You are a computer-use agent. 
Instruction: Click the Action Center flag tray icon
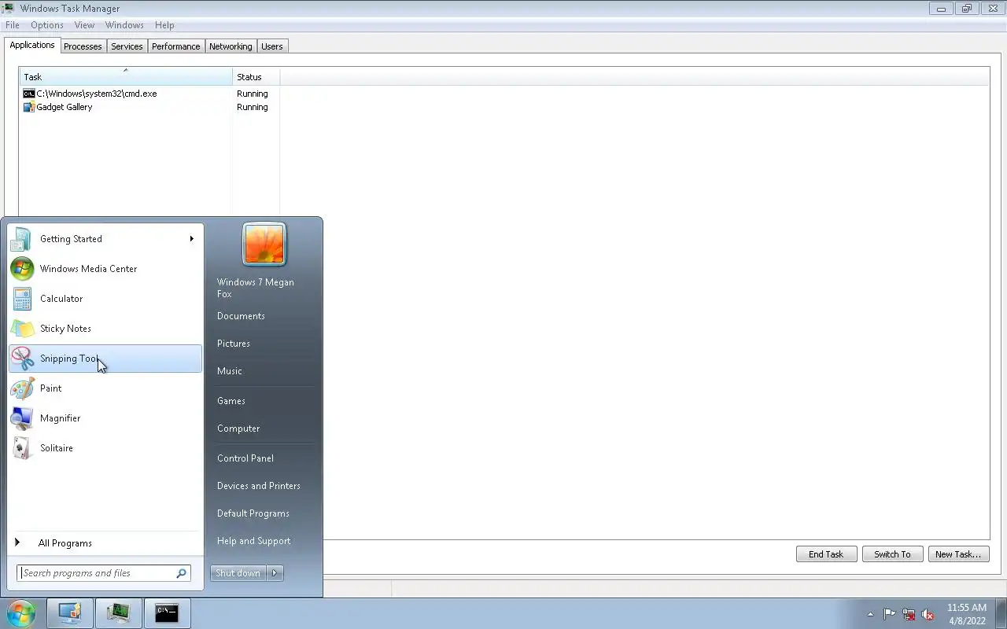point(889,614)
